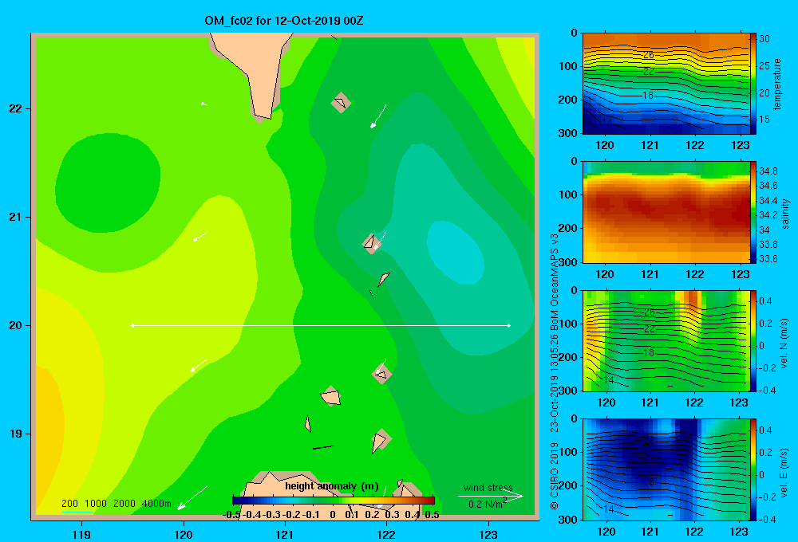Click the 'vel. N (m/s)' axis label

[x=784, y=344]
